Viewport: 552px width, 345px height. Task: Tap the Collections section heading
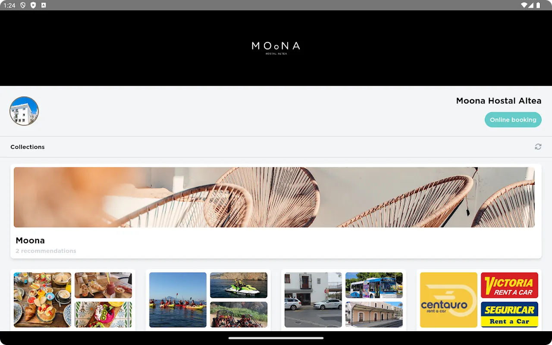point(28,147)
